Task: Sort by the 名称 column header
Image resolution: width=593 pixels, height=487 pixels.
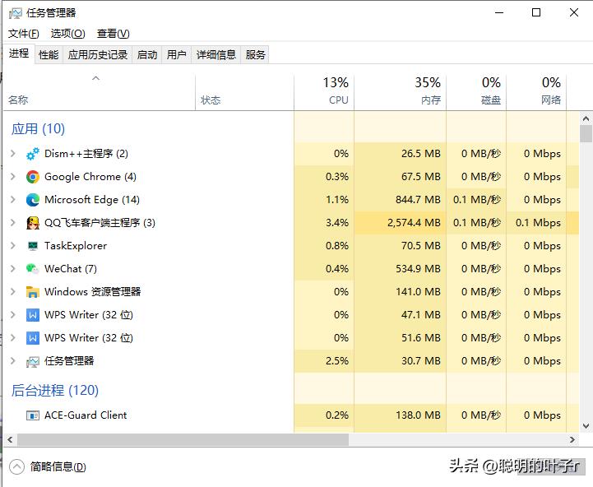Action: [x=99, y=93]
